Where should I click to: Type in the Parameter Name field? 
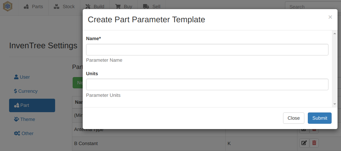[207, 49]
